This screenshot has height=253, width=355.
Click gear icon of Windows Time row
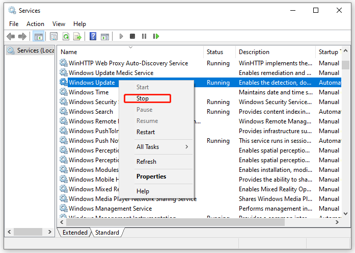(x=64, y=92)
